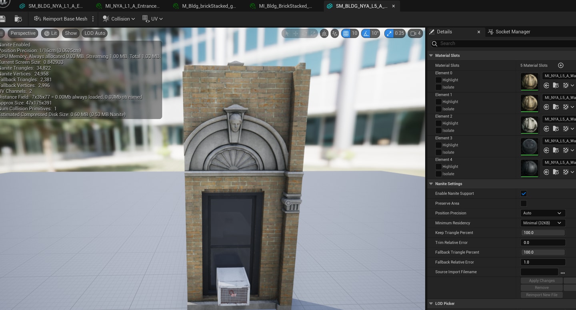576x310 pixels.
Task: Click the Save asset icon in the toolbar
Action: [x=2, y=19]
